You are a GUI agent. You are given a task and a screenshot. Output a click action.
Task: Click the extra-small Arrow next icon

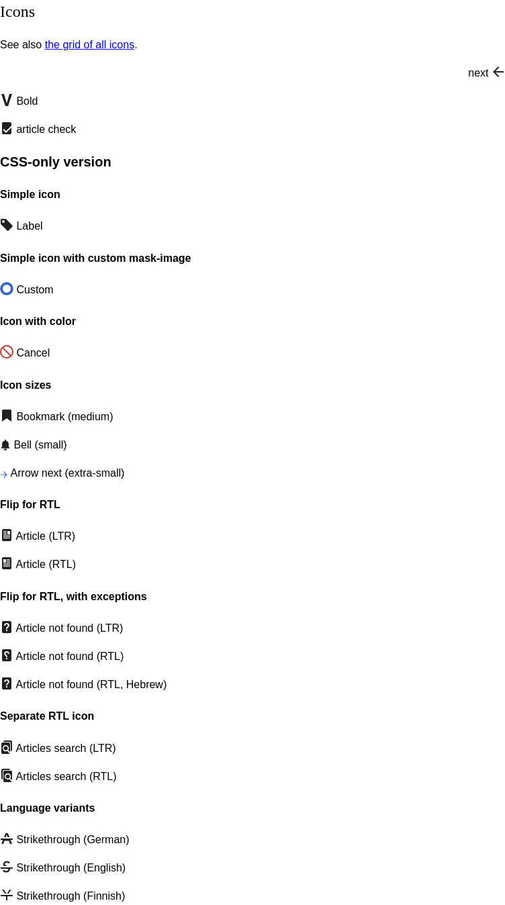(x=4, y=475)
